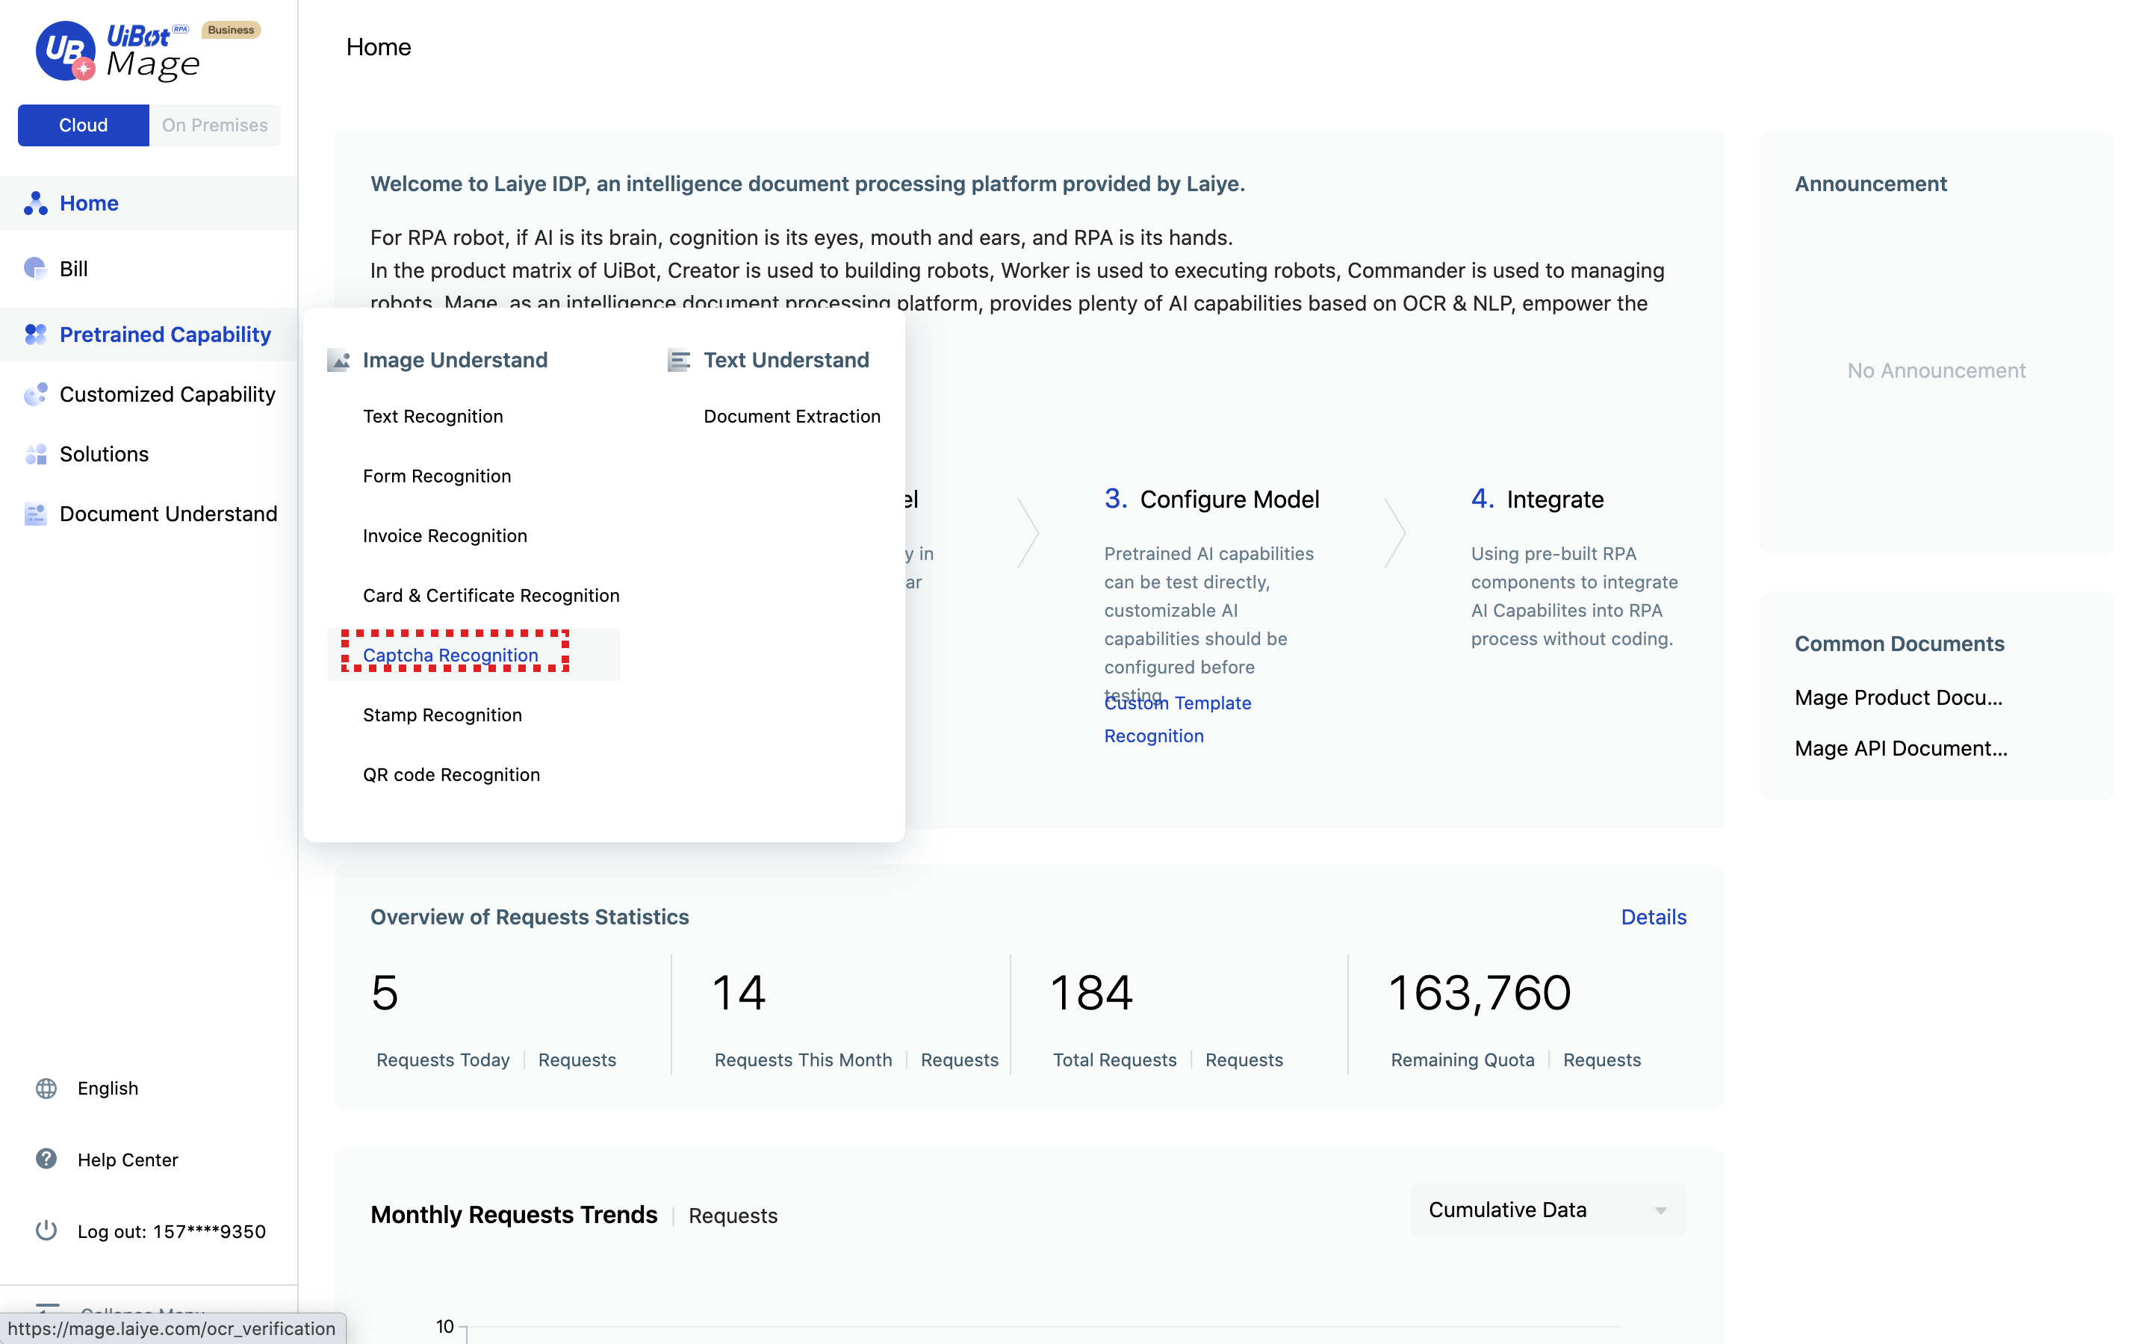Image resolution: width=2151 pixels, height=1344 pixels.
Task: Select Captcha Recognition menu item
Action: [x=450, y=653]
